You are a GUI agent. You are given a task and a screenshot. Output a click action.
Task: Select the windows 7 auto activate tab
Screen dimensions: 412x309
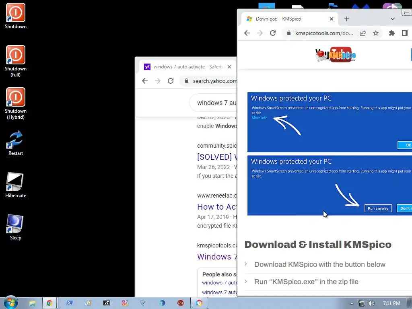pos(187,67)
